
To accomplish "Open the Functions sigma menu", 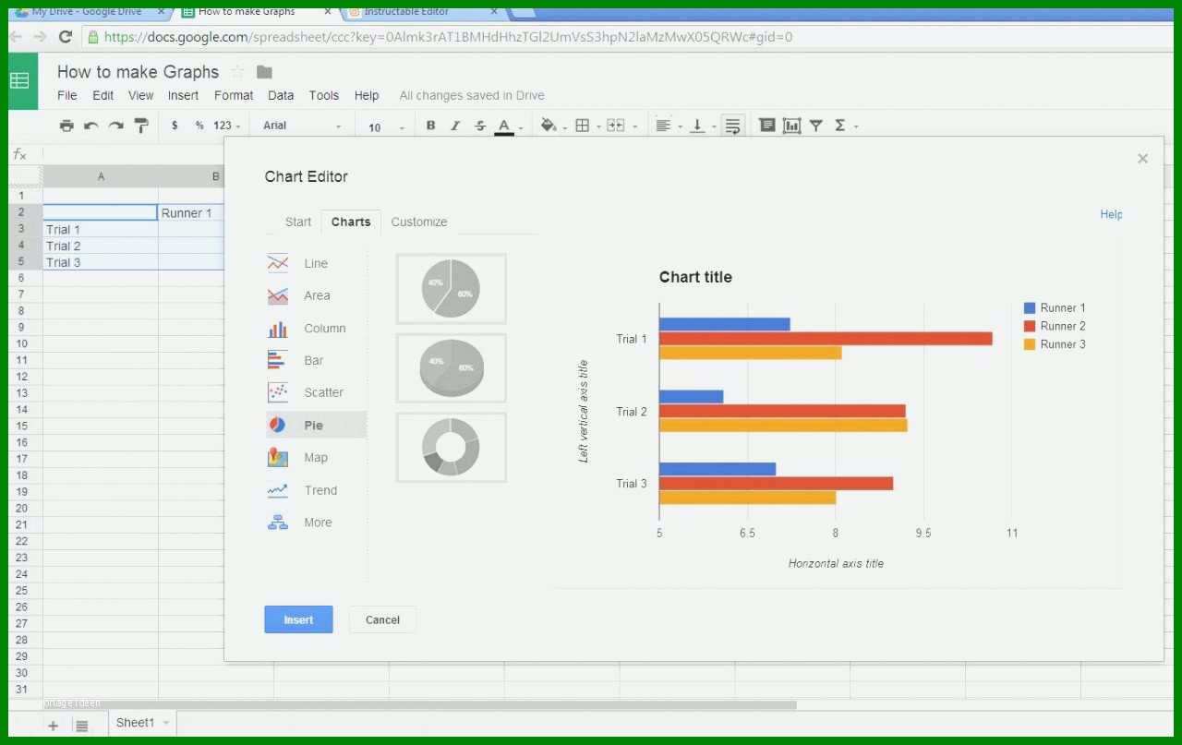I will pyautogui.click(x=846, y=126).
